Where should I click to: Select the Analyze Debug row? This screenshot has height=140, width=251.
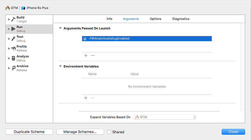click(x=29, y=58)
